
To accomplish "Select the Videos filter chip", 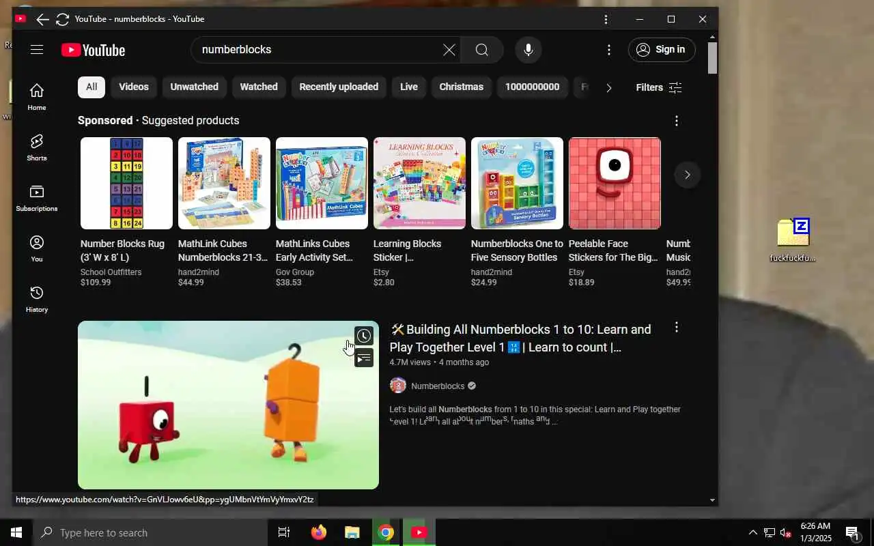I will point(134,87).
